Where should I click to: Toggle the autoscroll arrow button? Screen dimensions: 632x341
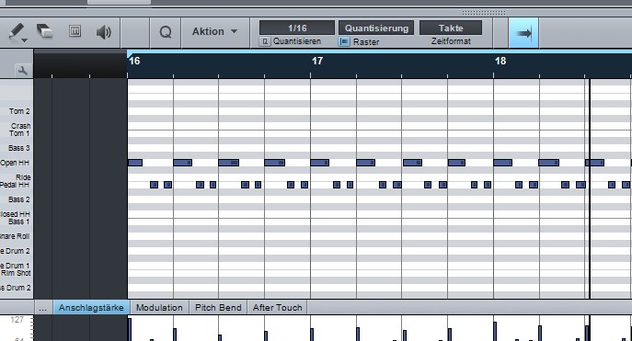523,33
